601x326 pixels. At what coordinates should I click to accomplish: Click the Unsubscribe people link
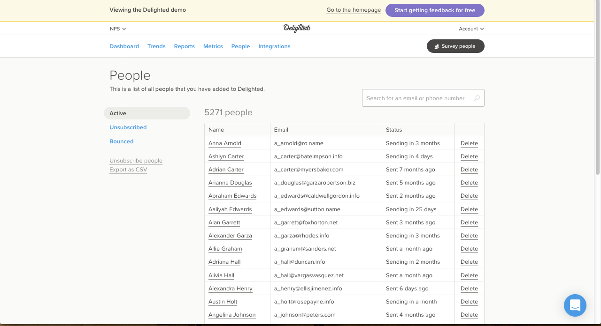click(x=136, y=161)
